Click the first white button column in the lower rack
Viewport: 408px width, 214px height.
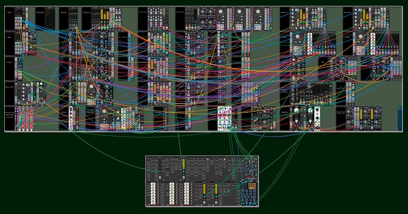(153, 194)
